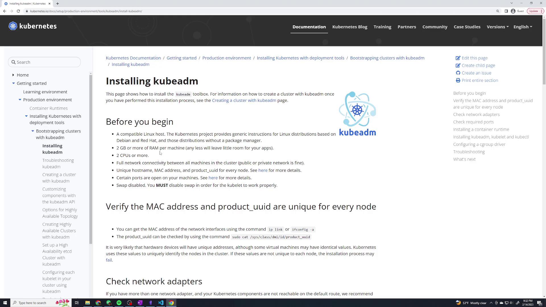Open the Versions dropdown menu

[x=497, y=27]
